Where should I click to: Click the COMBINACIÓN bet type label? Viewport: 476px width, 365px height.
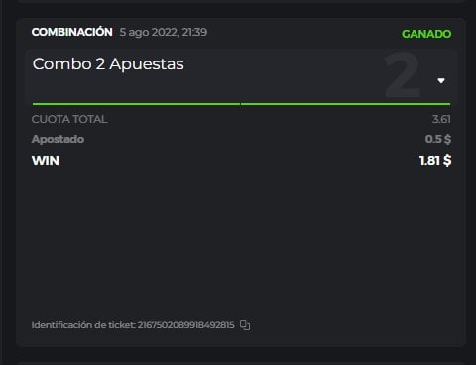coord(72,32)
